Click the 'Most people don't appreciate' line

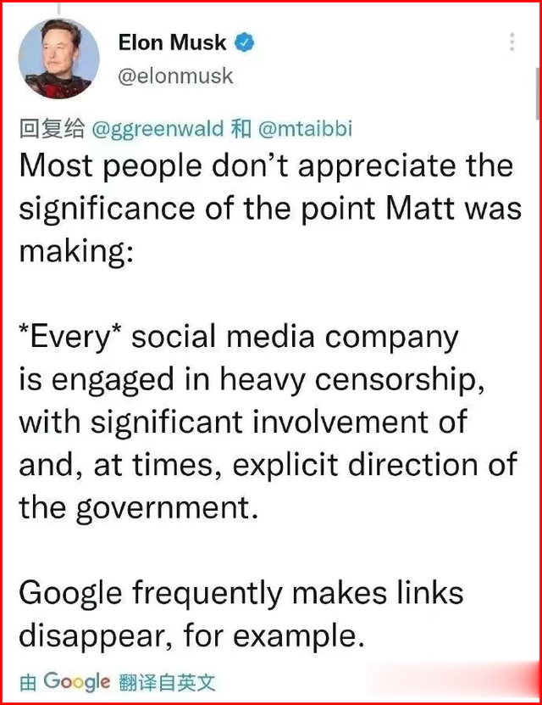(265, 165)
